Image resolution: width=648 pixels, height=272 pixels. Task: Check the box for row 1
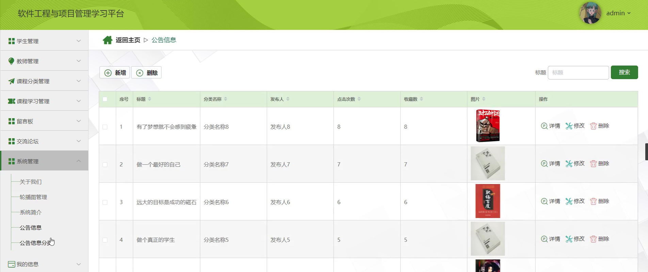tap(105, 127)
